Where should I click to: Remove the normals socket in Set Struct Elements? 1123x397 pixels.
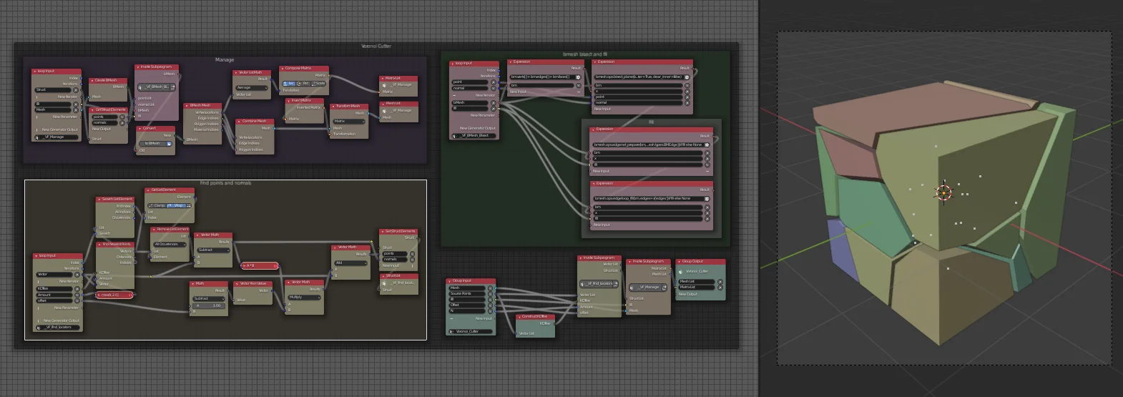(412, 259)
